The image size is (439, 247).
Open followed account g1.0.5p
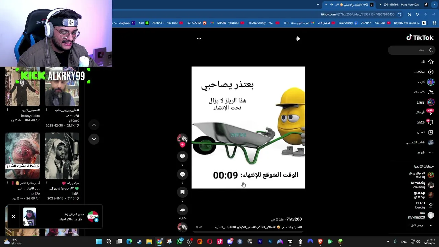424,195
